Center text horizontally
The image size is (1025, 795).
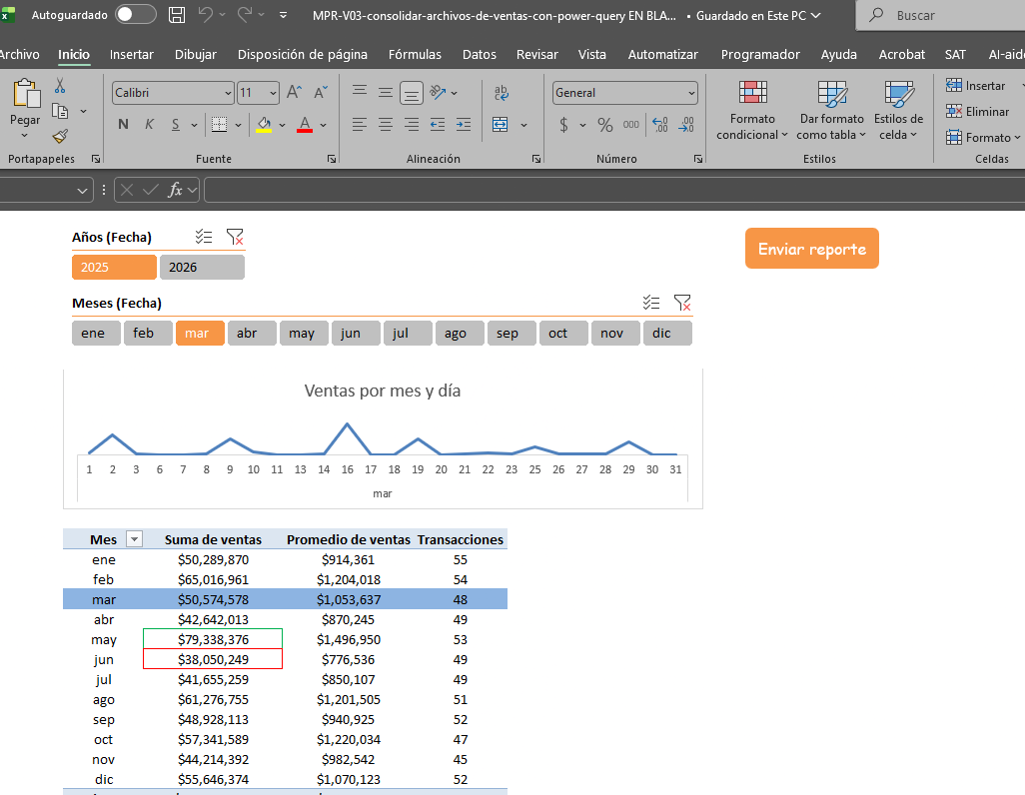click(386, 124)
